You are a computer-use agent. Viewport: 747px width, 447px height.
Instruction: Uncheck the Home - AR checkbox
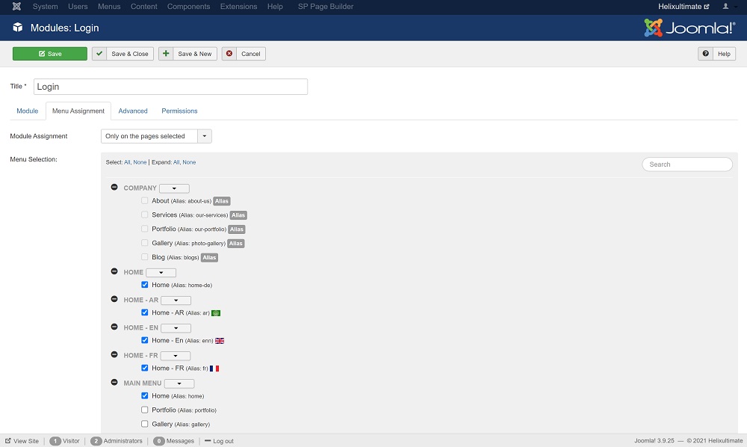(145, 312)
